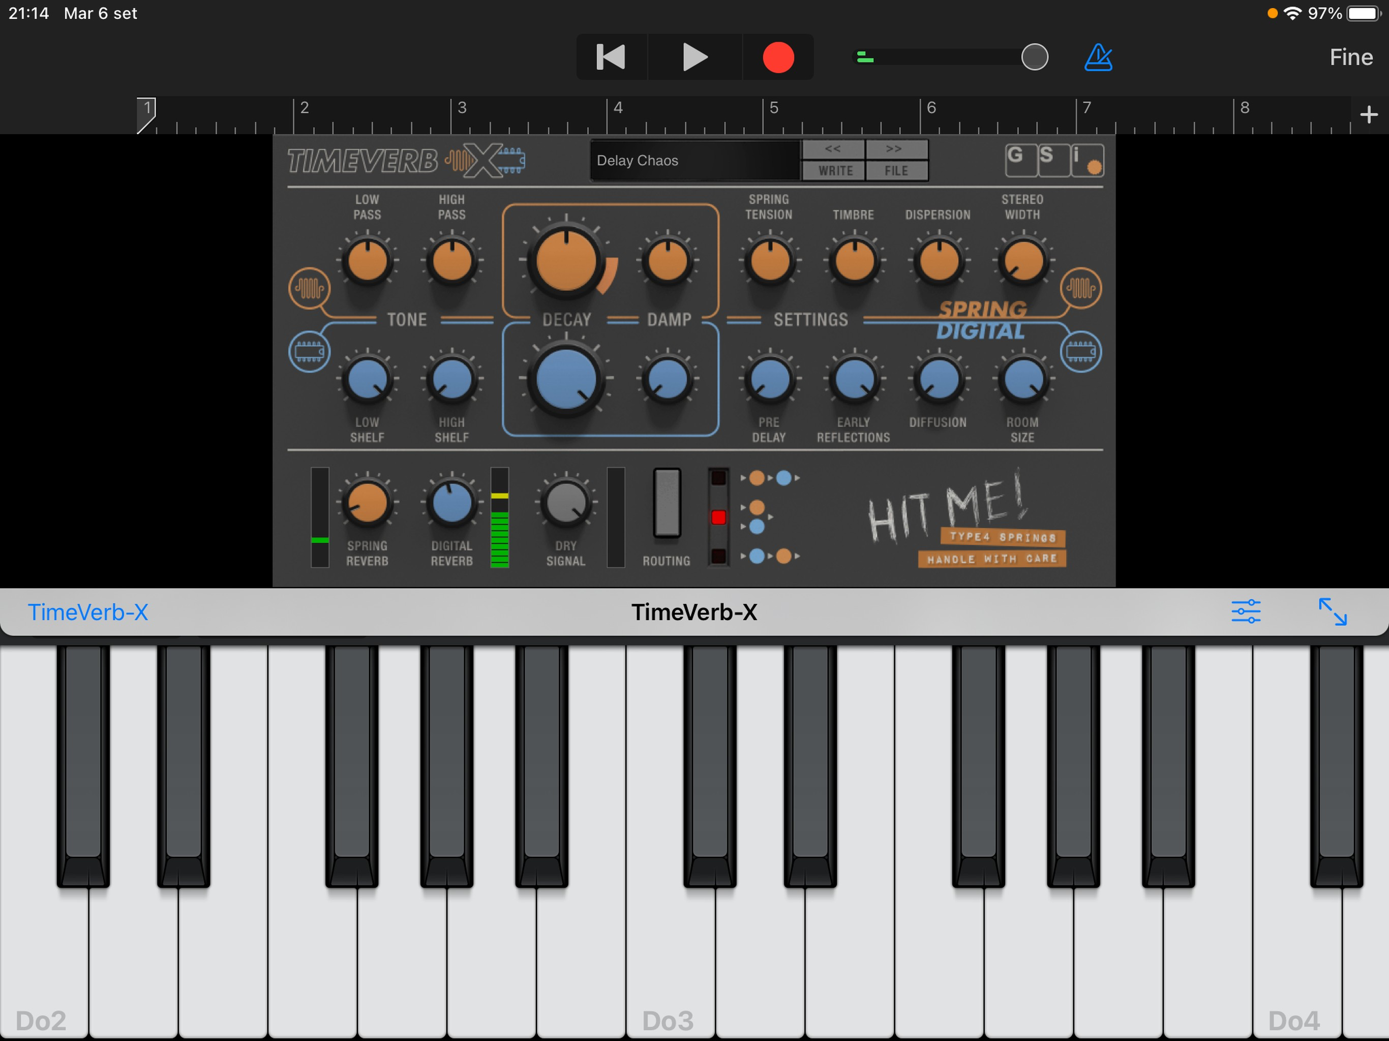Click the Pre Delay knob
Screen dimensions: 1389x1041
(770, 379)
